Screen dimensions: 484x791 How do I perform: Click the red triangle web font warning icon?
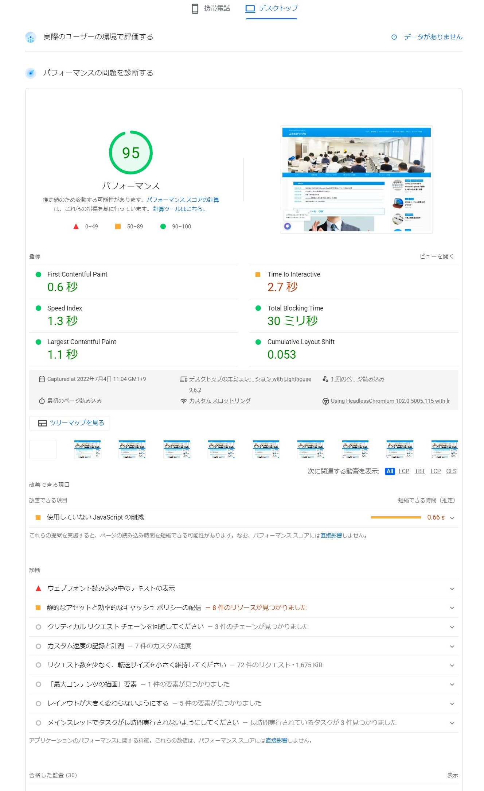pyautogui.click(x=38, y=589)
